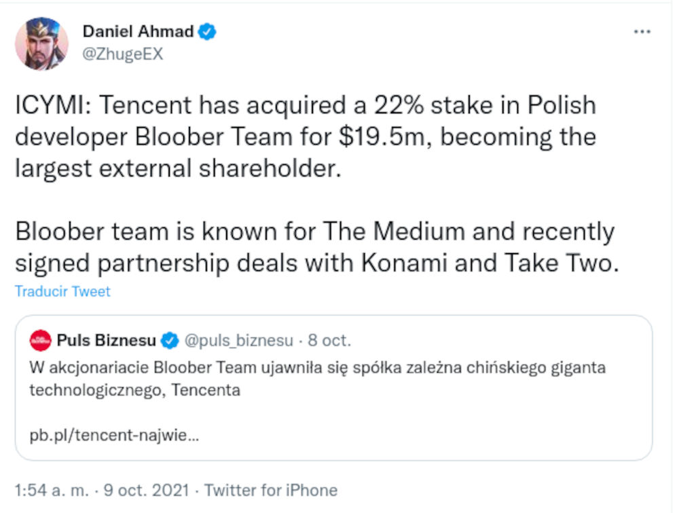This screenshot has height=513, width=679.
Task: Open the Daniel Ahmad display name
Action: pos(138,31)
